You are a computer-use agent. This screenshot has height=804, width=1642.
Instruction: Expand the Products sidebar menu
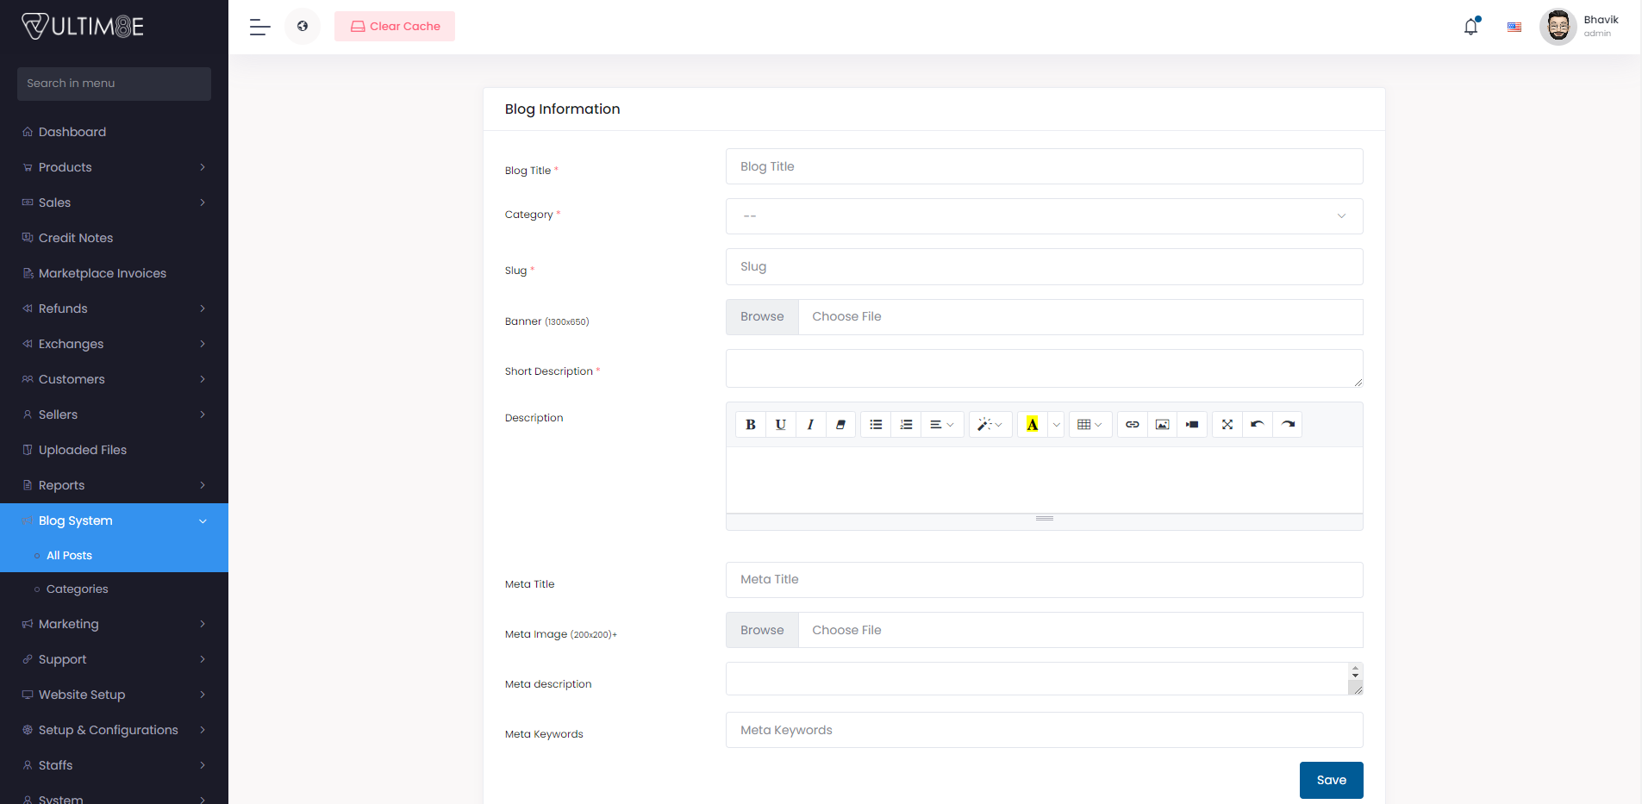click(114, 167)
